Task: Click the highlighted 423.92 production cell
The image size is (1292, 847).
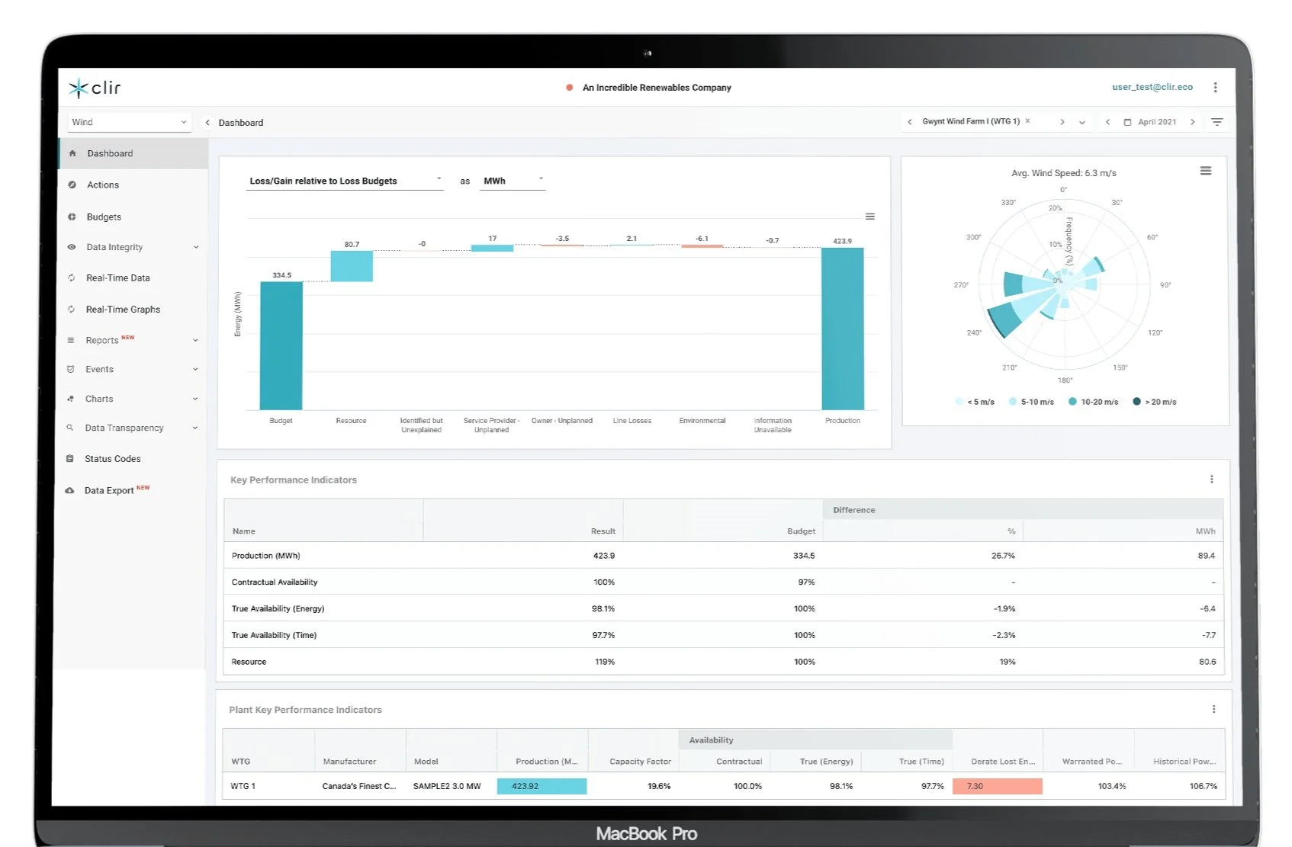Action: [542, 786]
